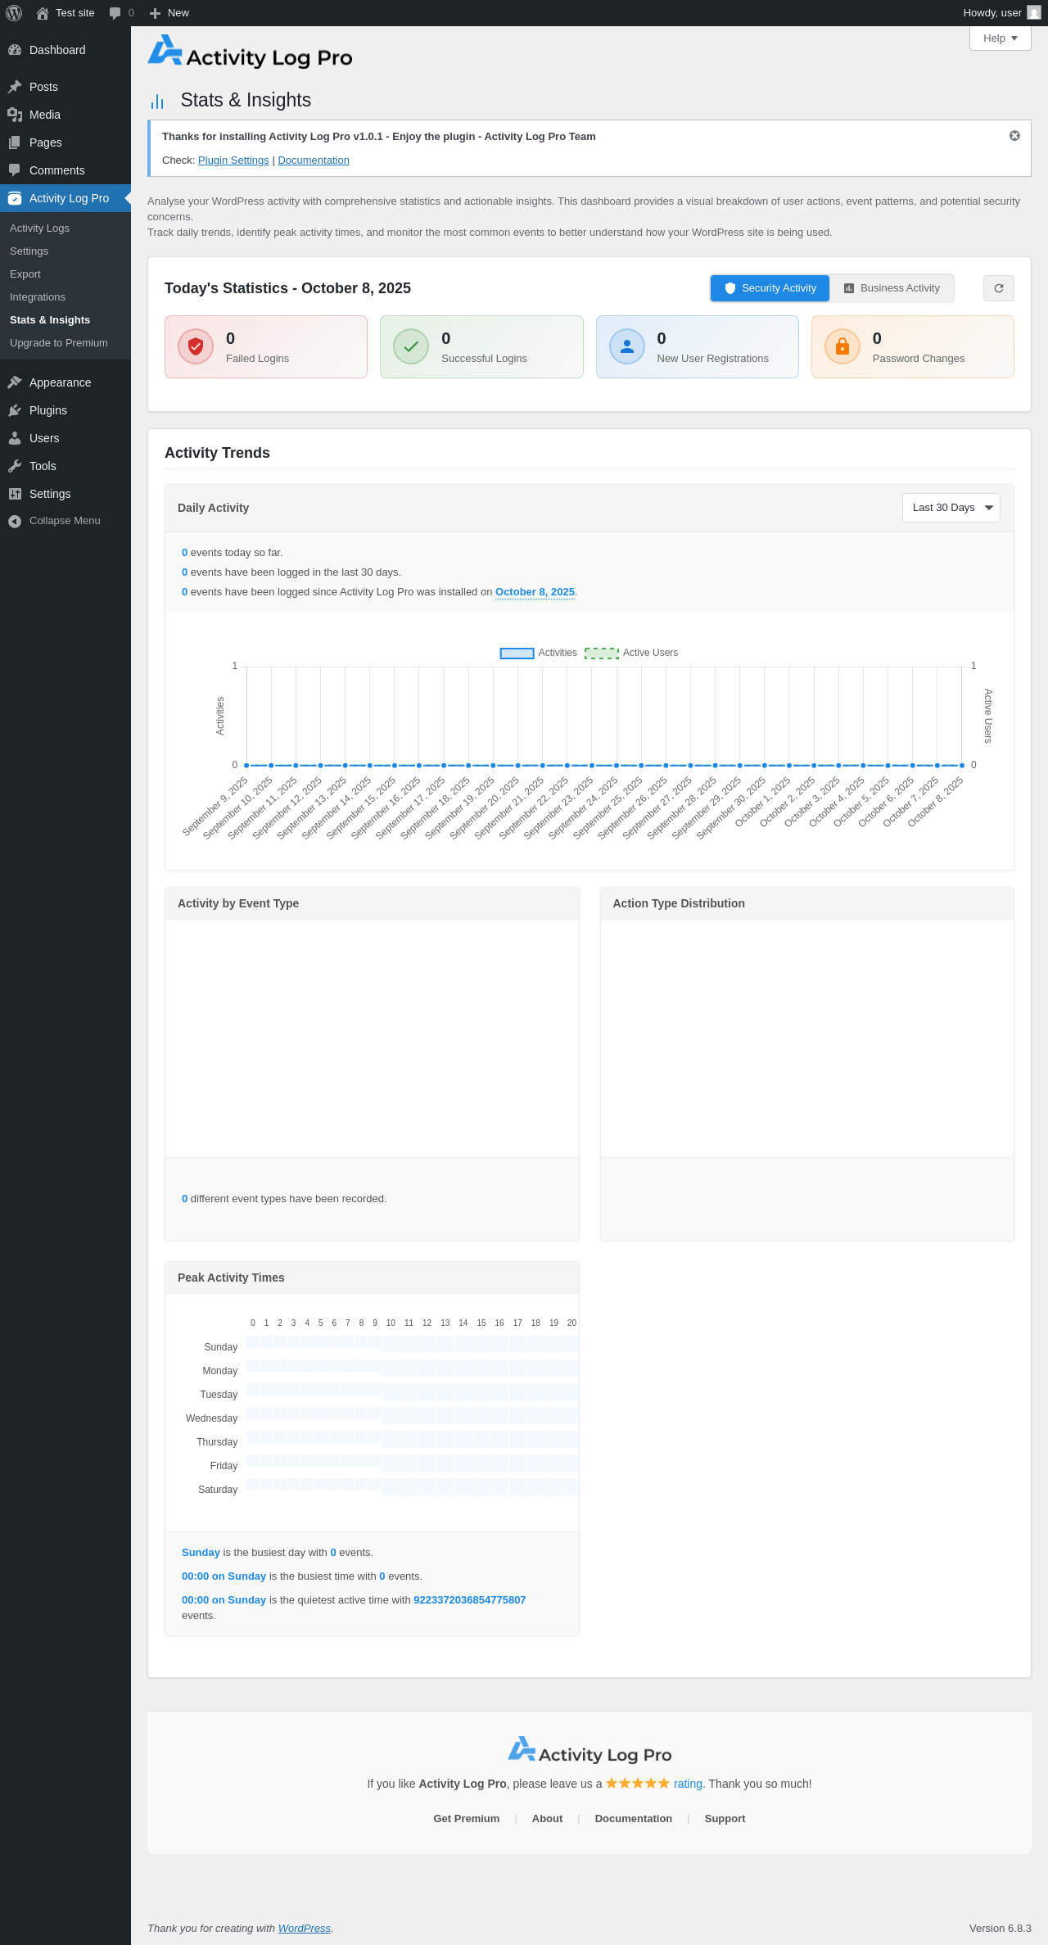Expand the Help panel

coord(1000,38)
